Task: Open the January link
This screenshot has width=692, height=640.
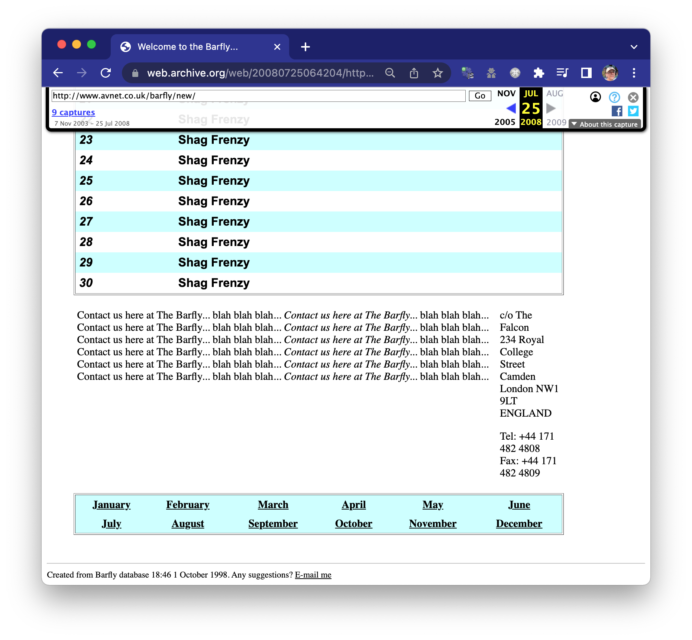Action: pos(111,504)
